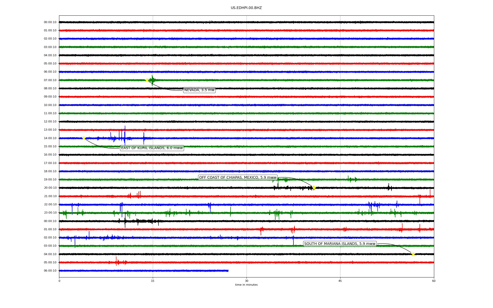Image resolution: width=493 pixels, height=308 pixels.
Task: Select the 'NEVADA, 3.5 mw' annotation label
Action: coord(199,90)
